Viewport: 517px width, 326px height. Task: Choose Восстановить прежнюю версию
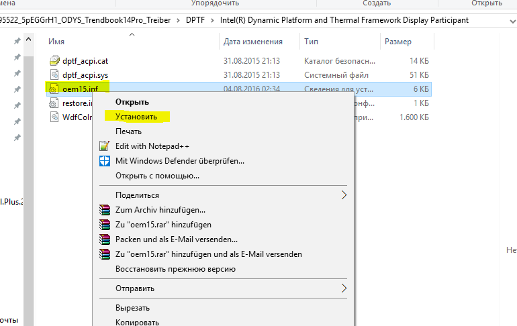click(x=175, y=269)
